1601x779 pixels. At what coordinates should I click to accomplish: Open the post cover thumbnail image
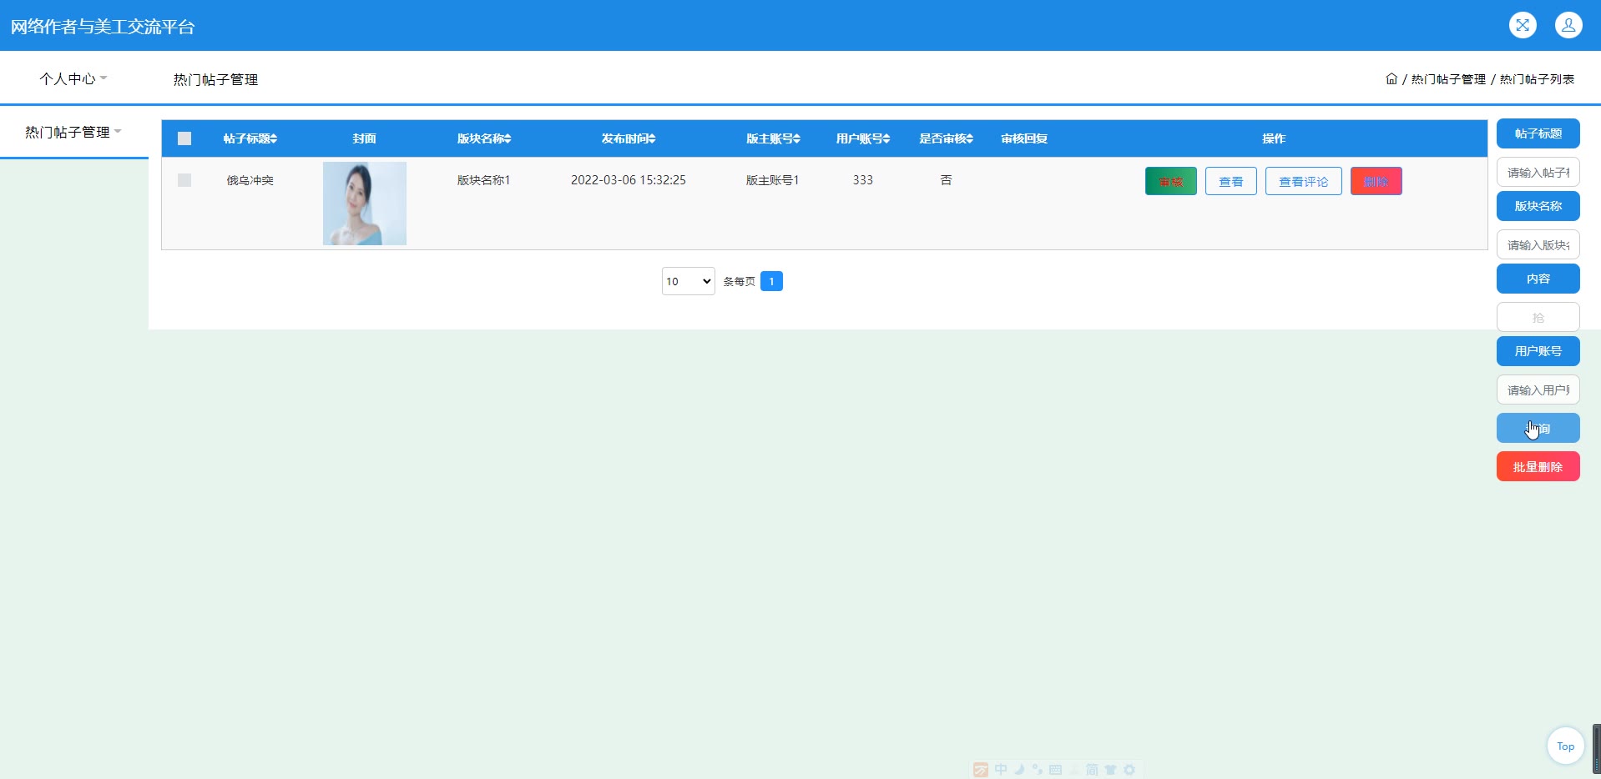tap(365, 204)
